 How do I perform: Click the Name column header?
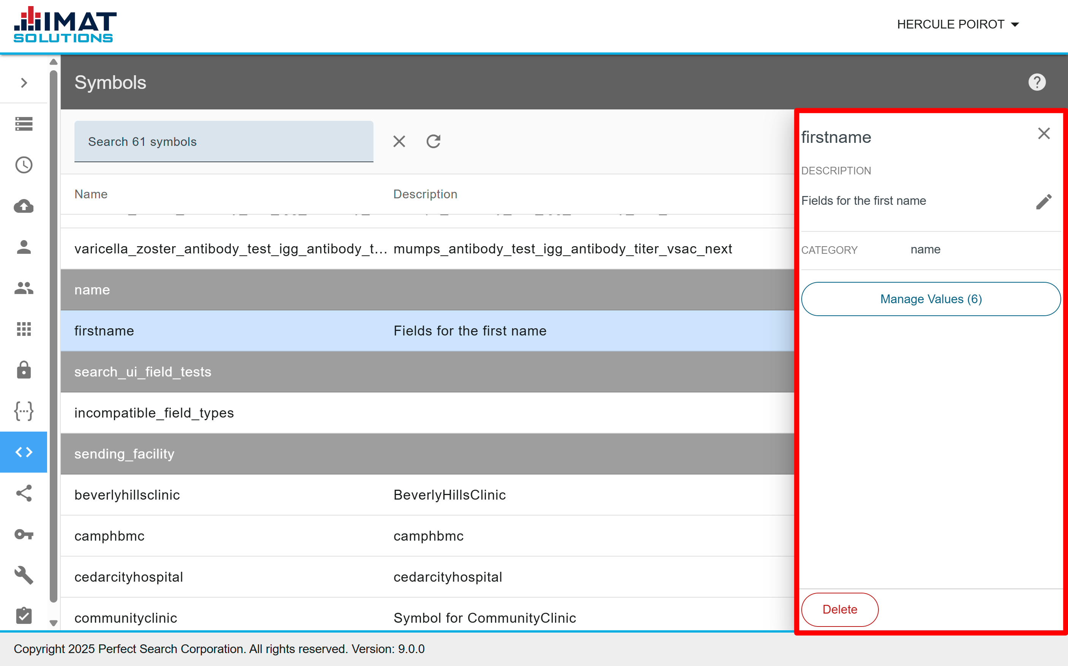(x=91, y=194)
